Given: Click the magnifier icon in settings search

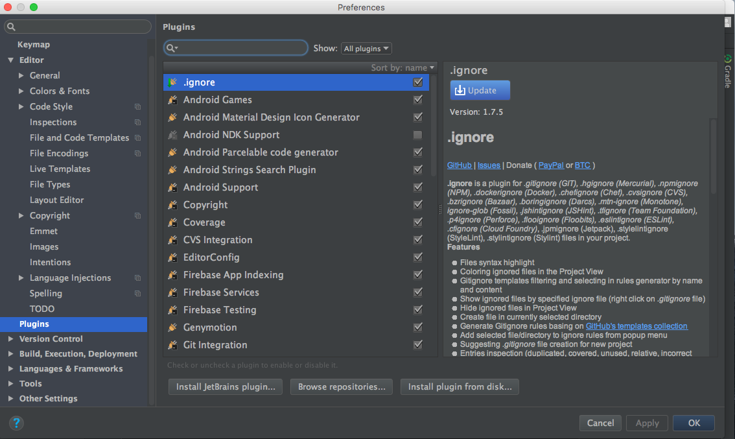Looking at the screenshot, I should (x=11, y=27).
